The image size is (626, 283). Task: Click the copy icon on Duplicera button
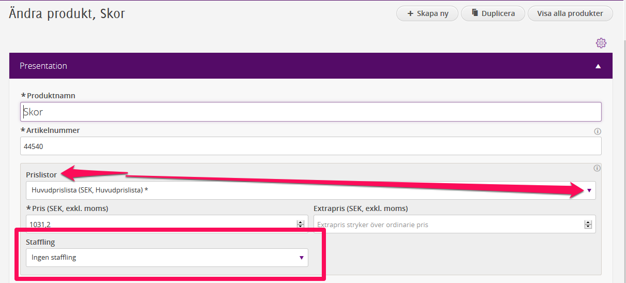(x=474, y=13)
